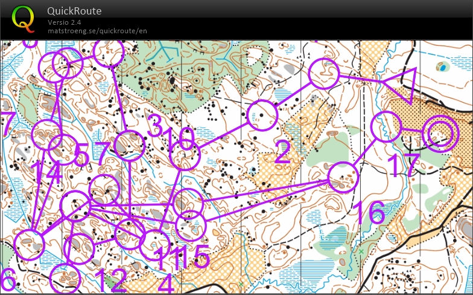Viewport: 473px width, 295px height.
Task: Click the Versio 2.4 version label
Action: pyautogui.click(x=65, y=22)
